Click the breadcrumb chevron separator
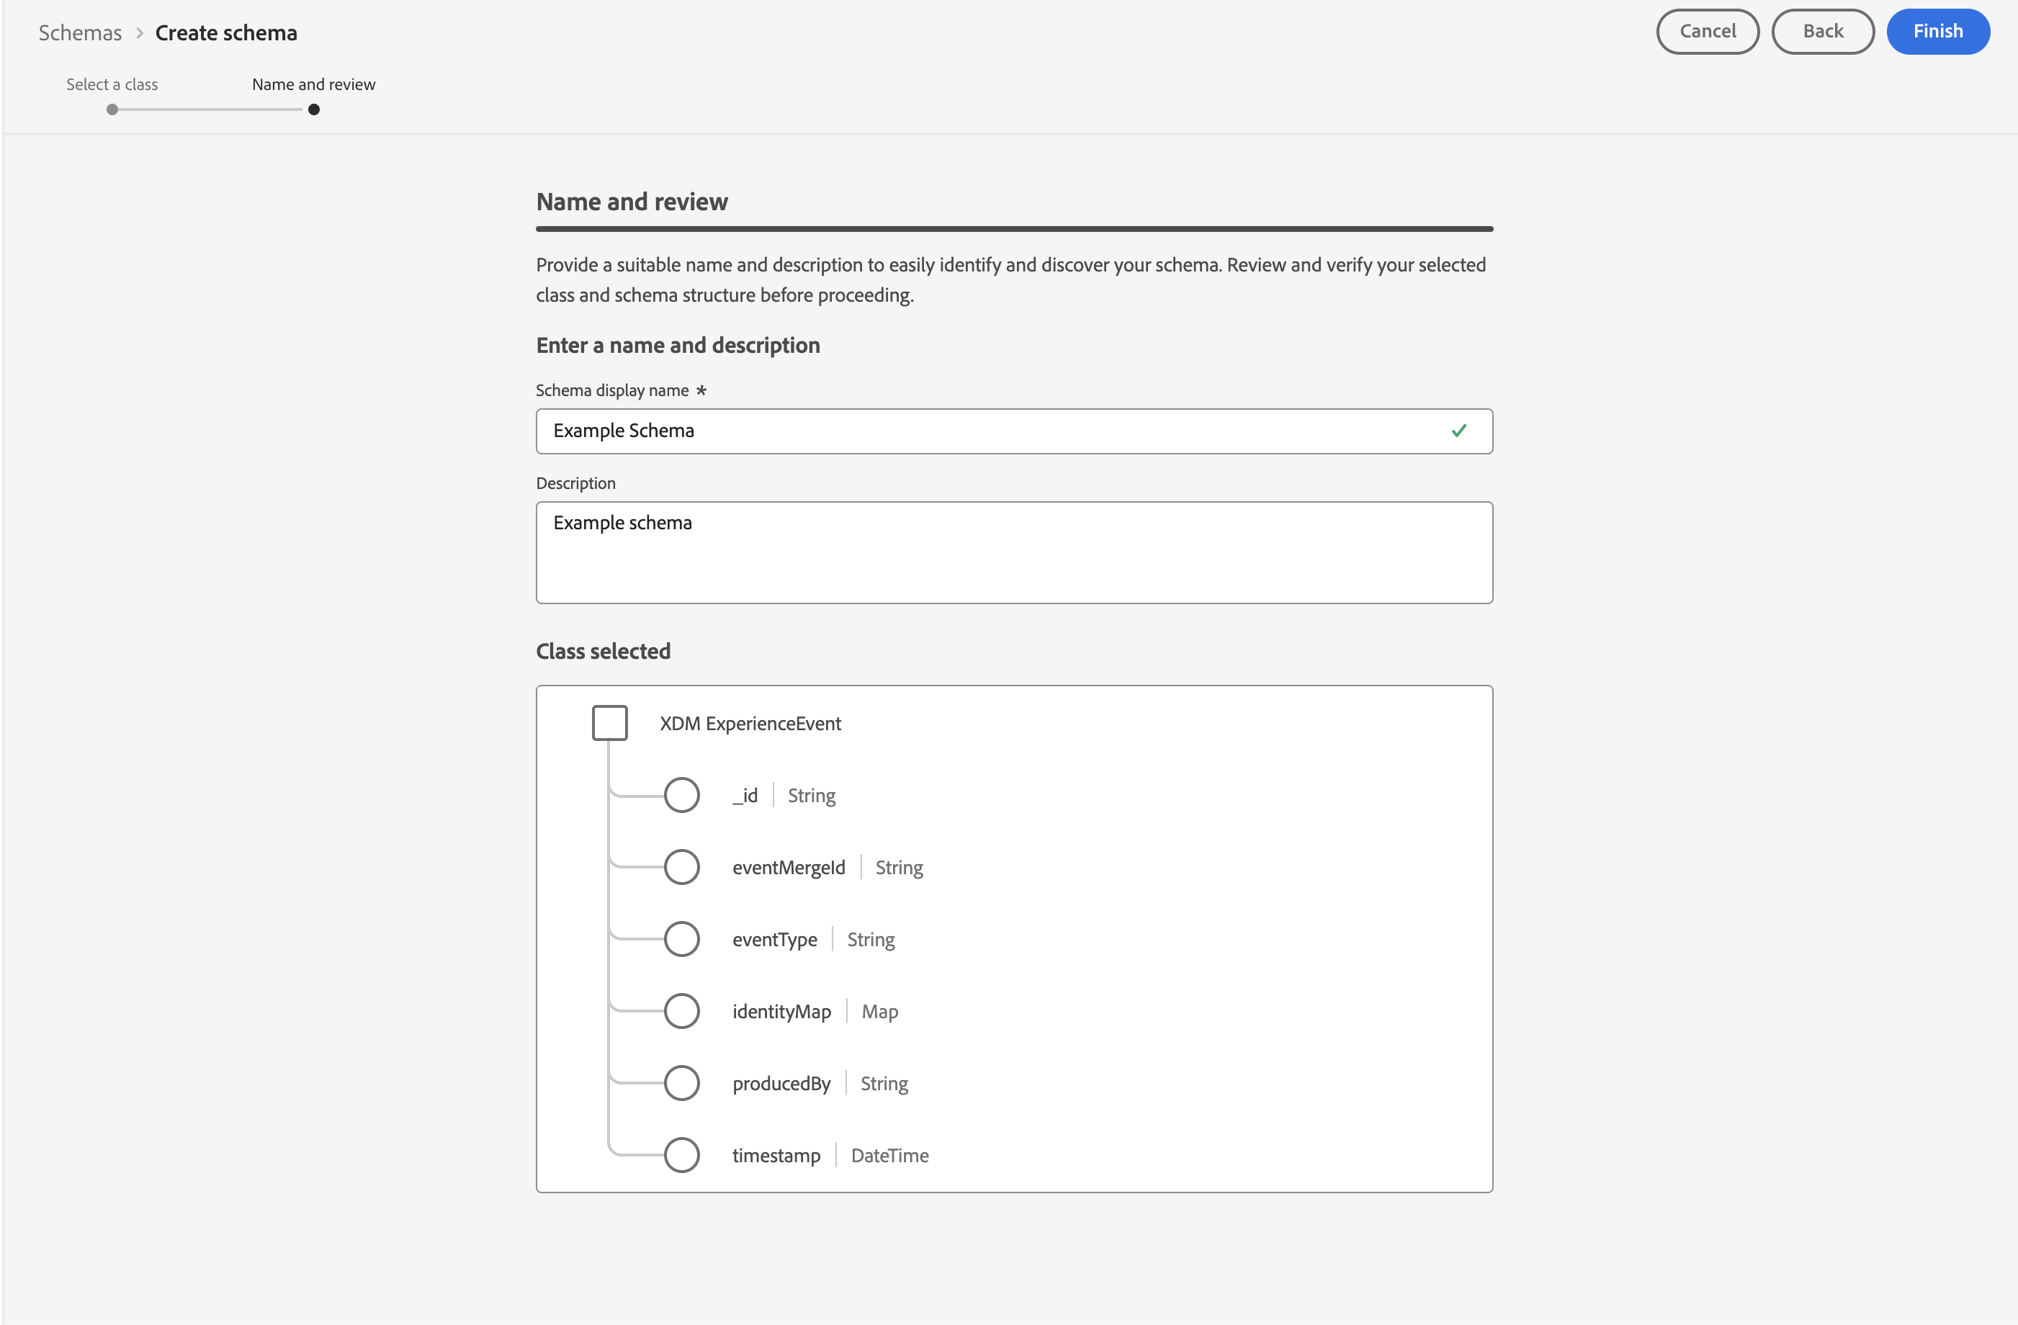 (139, 33)
